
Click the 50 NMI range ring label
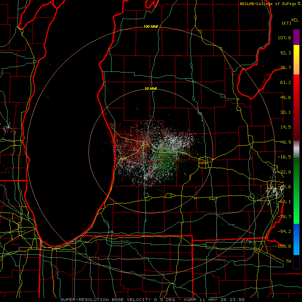[x=151, y=89]
